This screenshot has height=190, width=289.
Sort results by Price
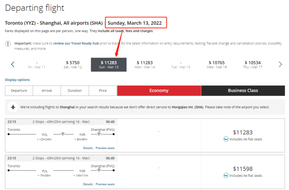coord(103,90)
